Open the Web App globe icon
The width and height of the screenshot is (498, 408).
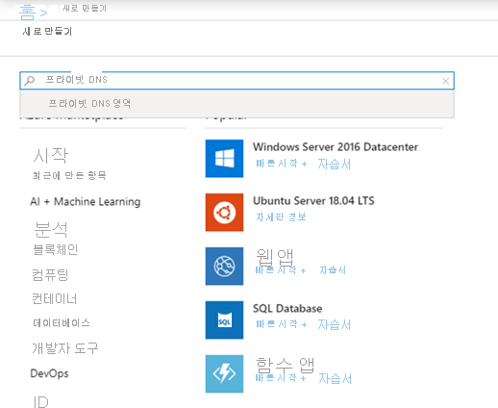[x=224, y=267]
